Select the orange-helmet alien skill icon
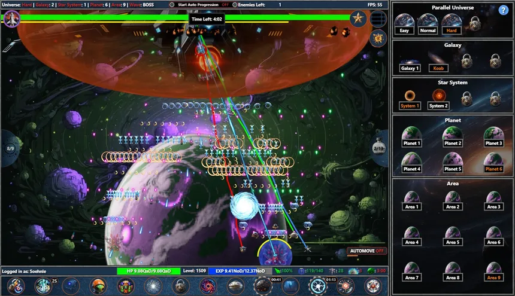Screen dimensions: 515x296 [x=98, y=286]
